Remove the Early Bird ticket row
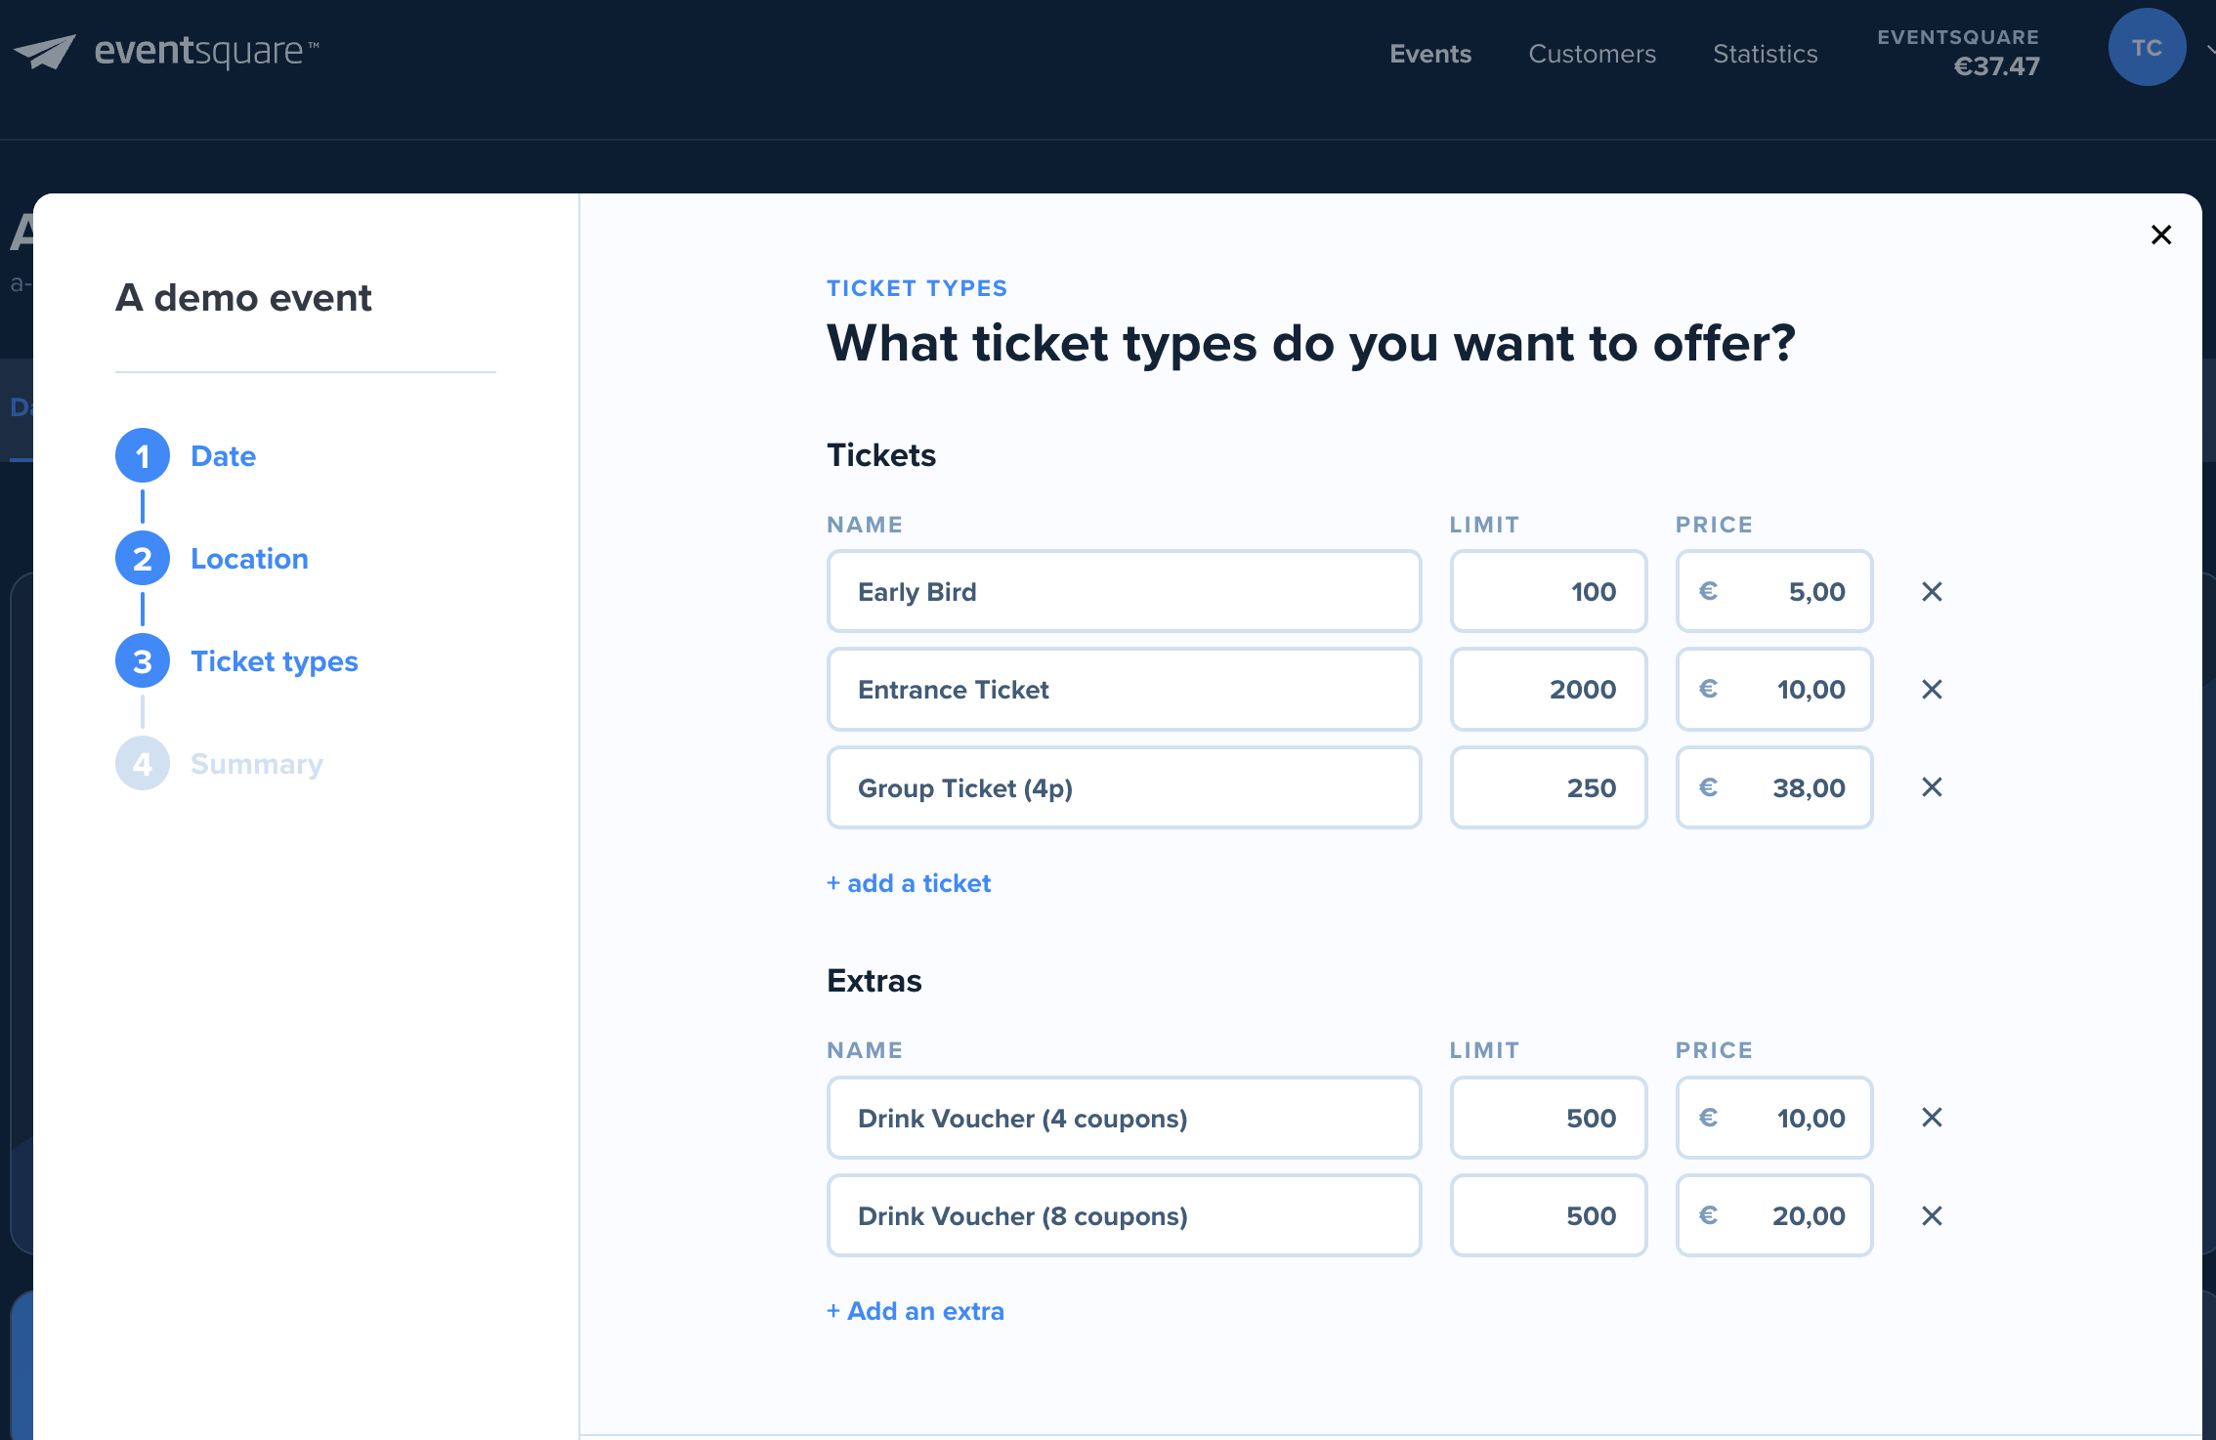2216x1440 pixels. [1932, 591]
